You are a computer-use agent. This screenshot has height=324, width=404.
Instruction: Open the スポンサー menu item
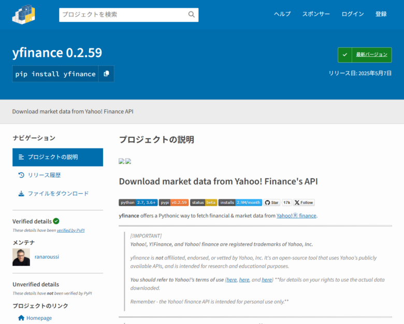pos(316,14)
